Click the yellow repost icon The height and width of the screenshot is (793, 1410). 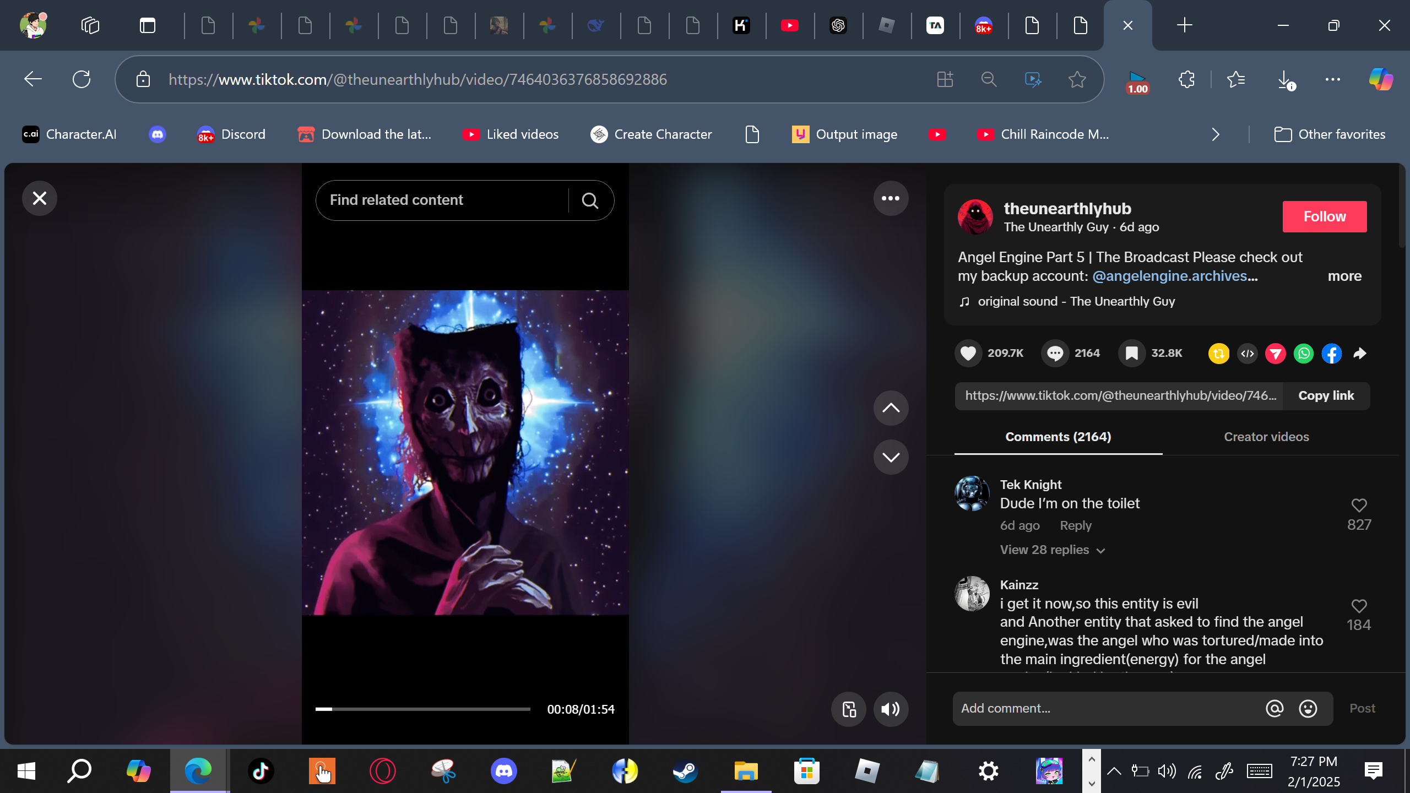point(1219,354)
